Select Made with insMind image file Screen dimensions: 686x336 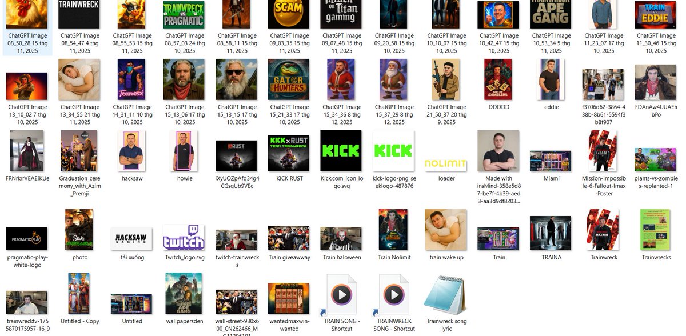pyautogui.click(x=498, y=151)
